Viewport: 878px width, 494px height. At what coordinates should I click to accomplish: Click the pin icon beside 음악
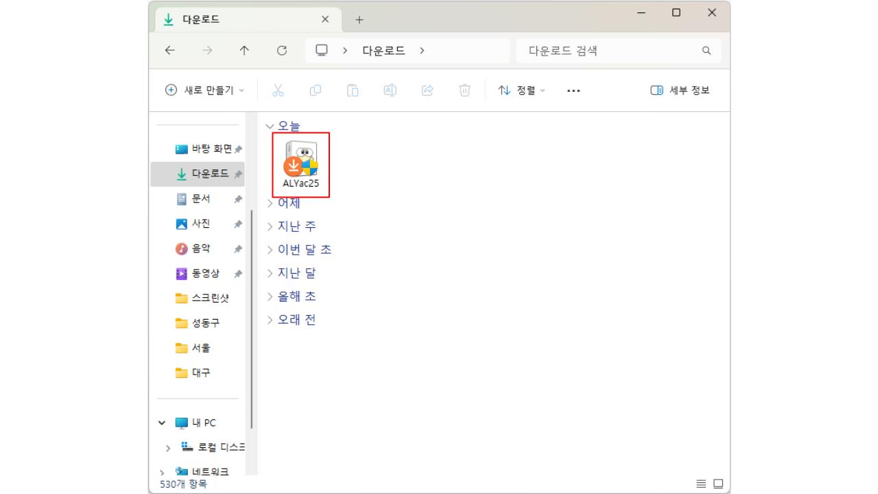pyautogui.click(x=238, y=249)
